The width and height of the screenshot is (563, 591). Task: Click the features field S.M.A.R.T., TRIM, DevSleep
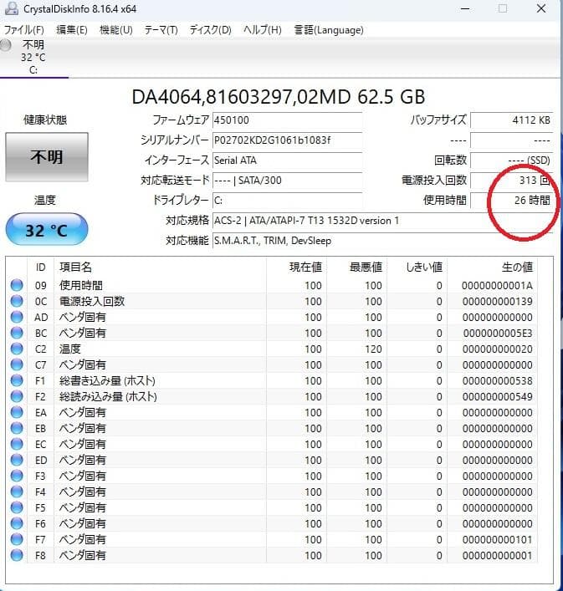[x=383, y=241]
